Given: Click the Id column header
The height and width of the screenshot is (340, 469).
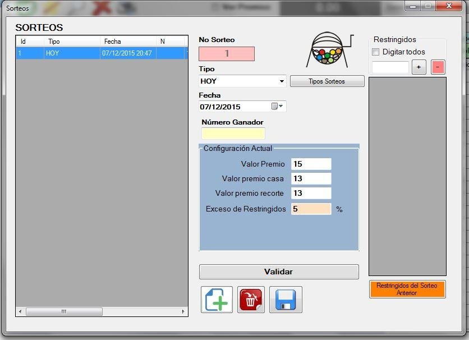Looking at the screenshot, I should (30, 42).
